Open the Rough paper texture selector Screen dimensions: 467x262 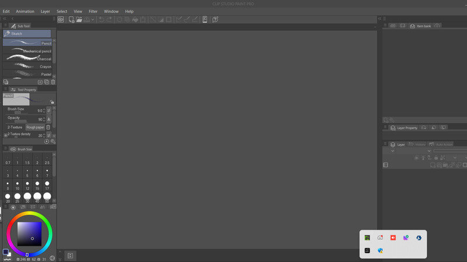pos(35,127)
